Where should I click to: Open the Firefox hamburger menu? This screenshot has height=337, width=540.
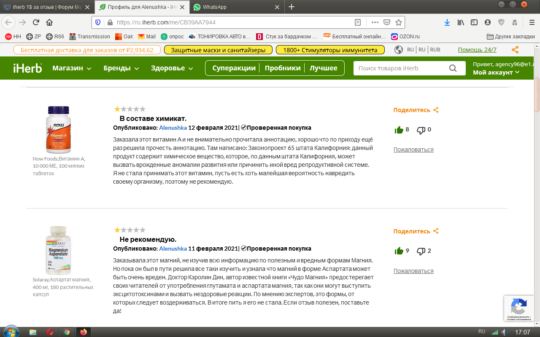coord(532,22)
